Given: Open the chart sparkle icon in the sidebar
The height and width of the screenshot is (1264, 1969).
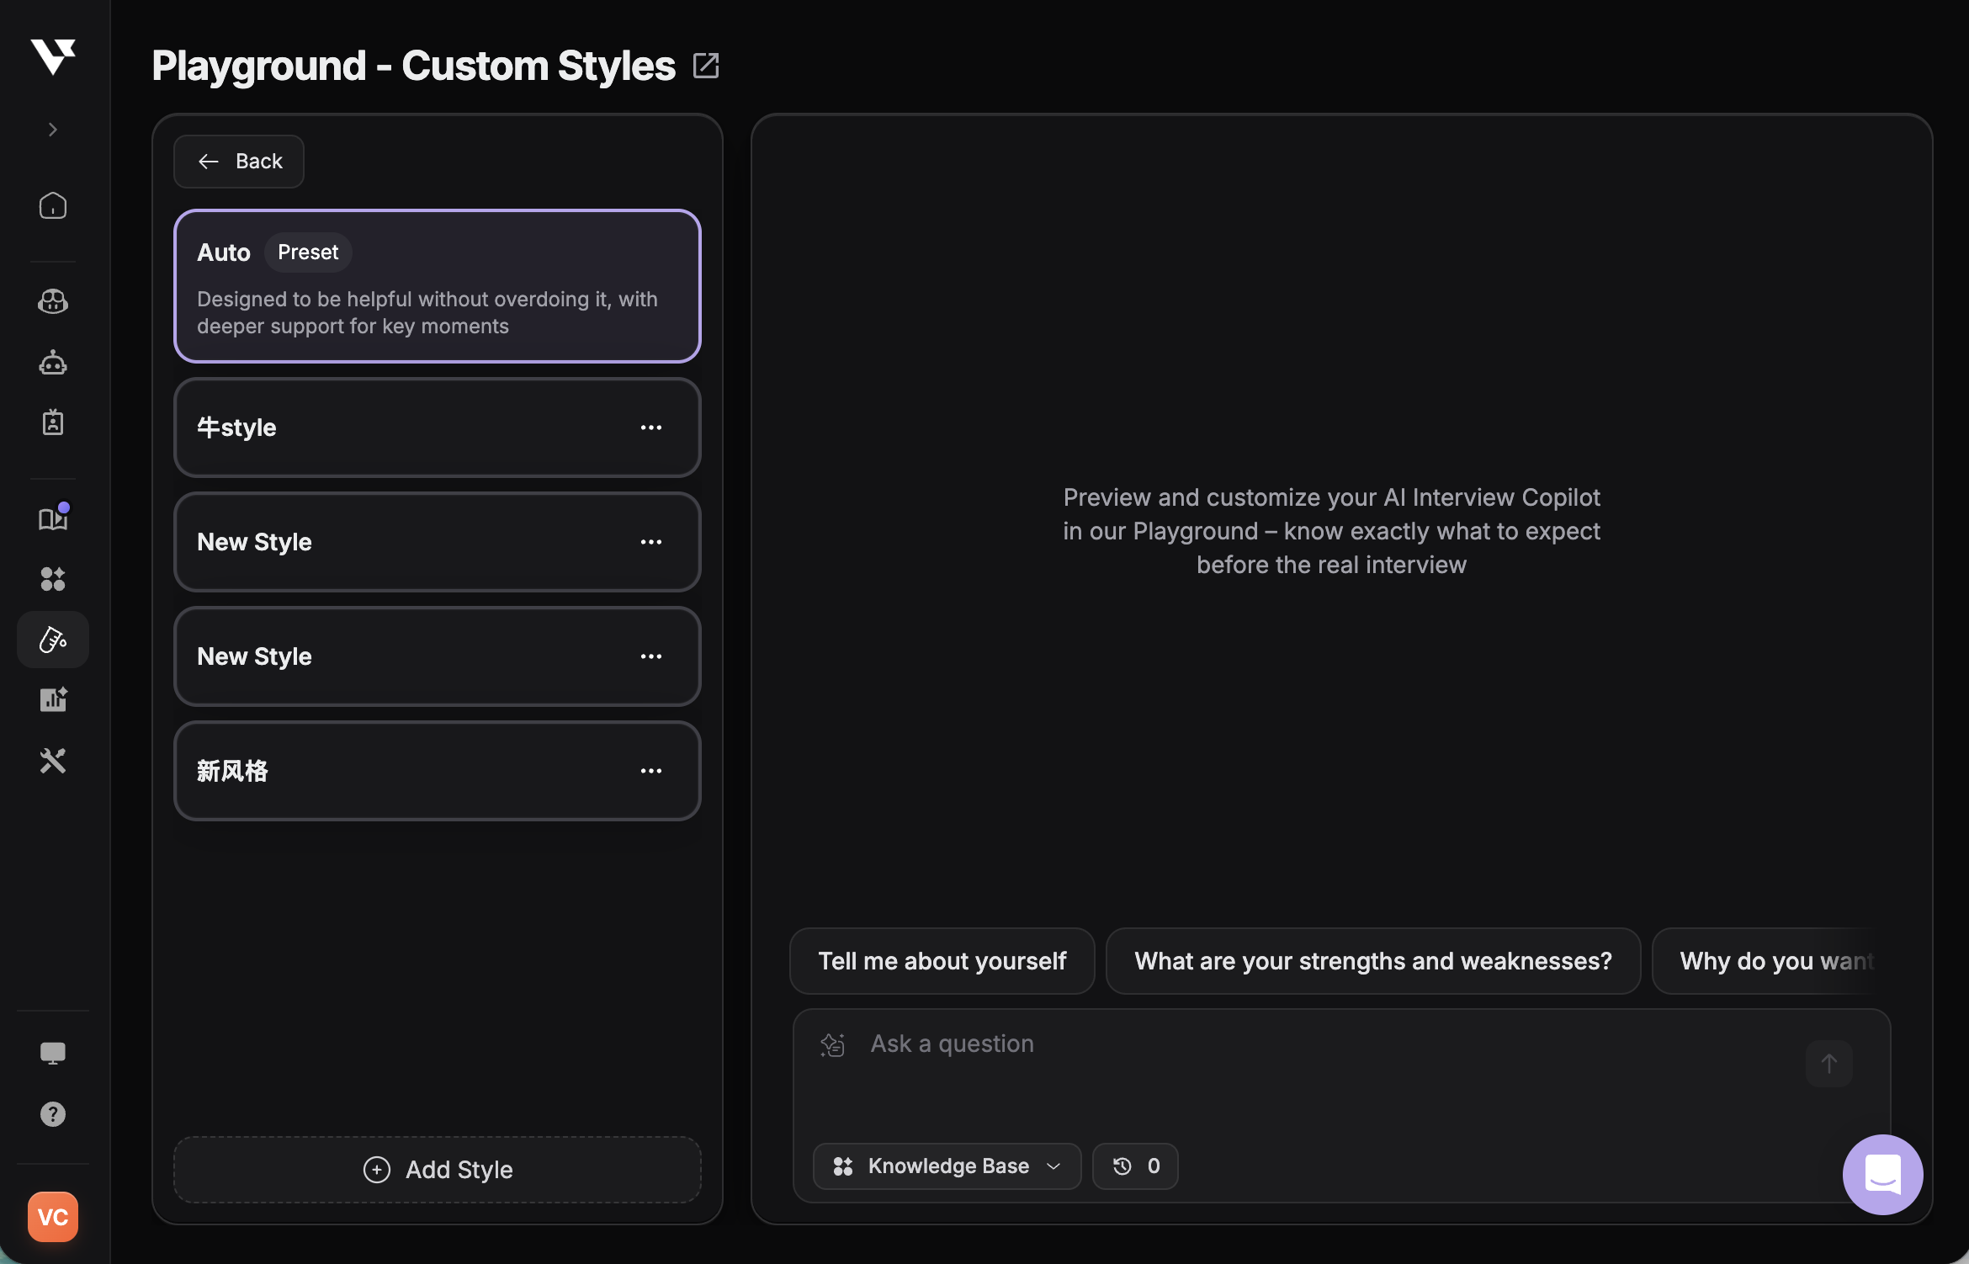Looking at the screenshot, I should (x=53, y=699).
